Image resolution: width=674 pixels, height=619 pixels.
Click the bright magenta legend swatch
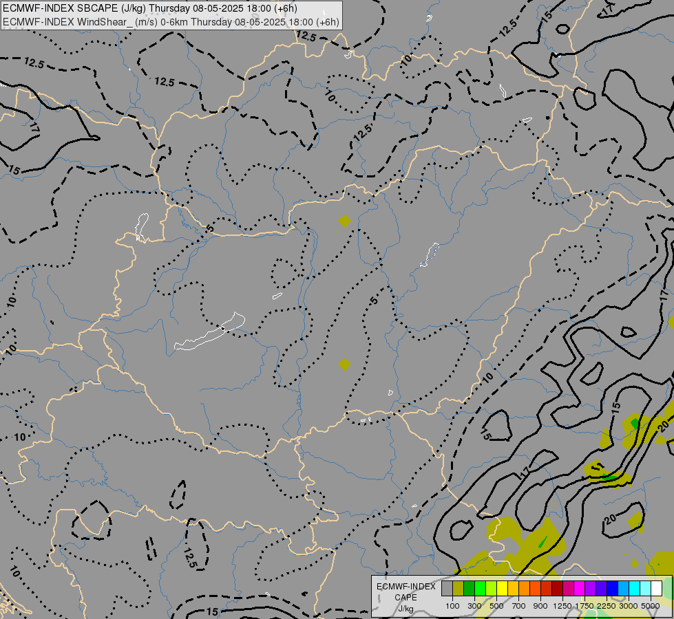[x=580, y=589]
